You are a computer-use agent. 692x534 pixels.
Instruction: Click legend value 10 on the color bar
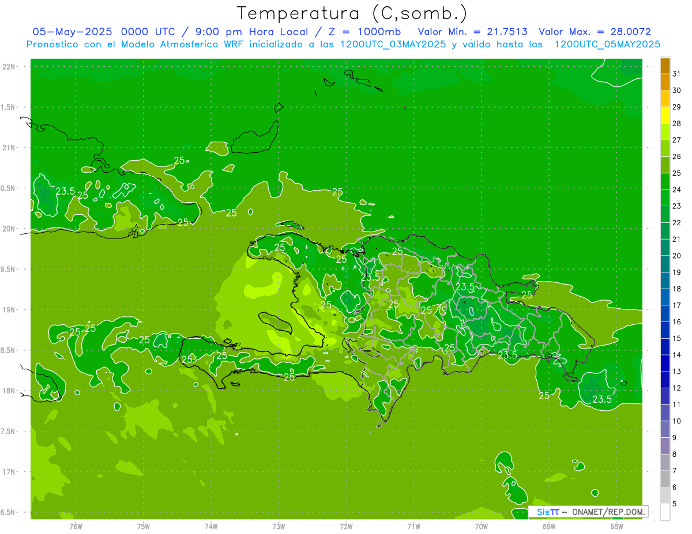pos(677,421)
